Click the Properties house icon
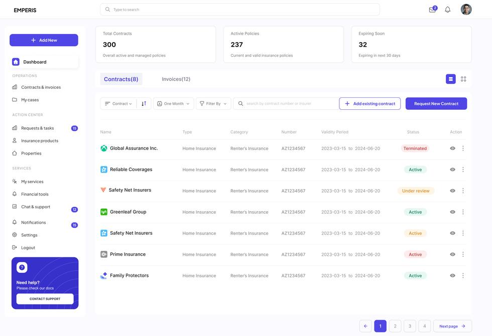The image size is (492, 336). [x=15, y=153]
